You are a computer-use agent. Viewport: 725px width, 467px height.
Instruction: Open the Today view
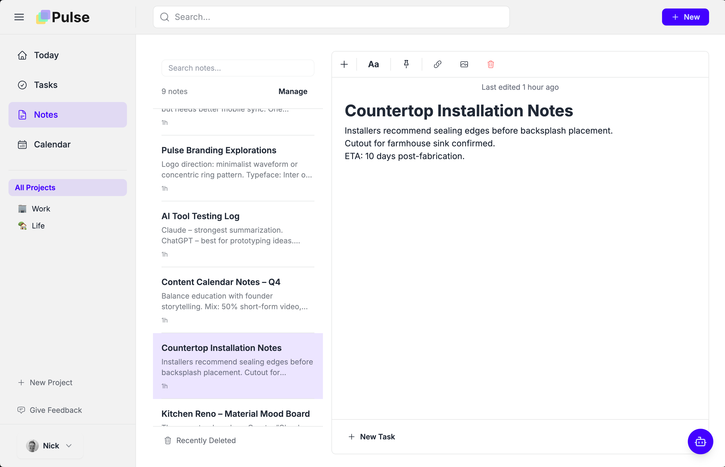coord(46,55)
